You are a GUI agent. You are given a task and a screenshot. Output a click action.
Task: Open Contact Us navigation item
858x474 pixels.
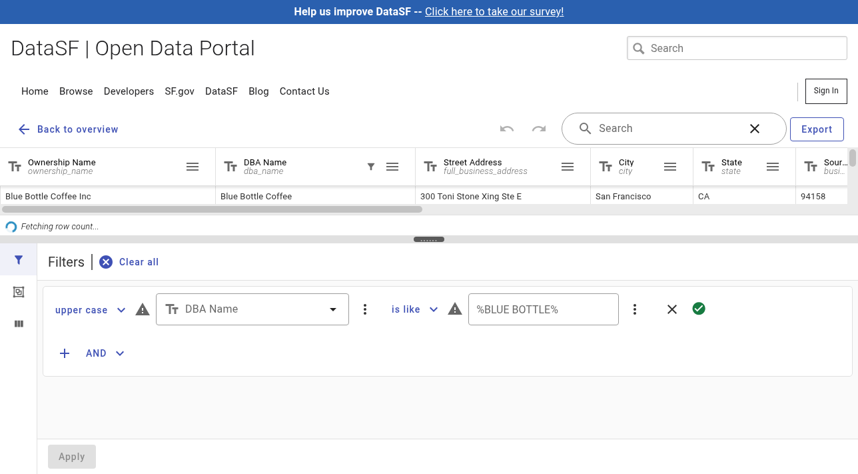click(x=304, y=91)
